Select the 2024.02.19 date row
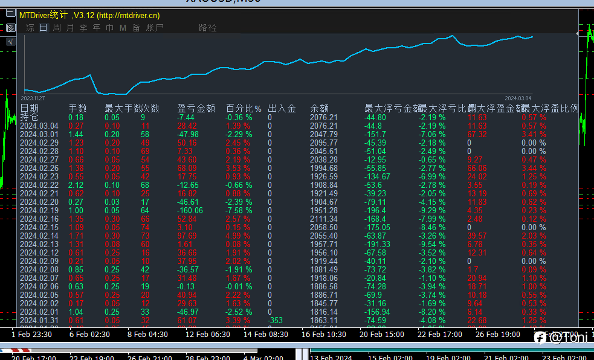Viewport: 594px width, 360px height. [39, 210]
